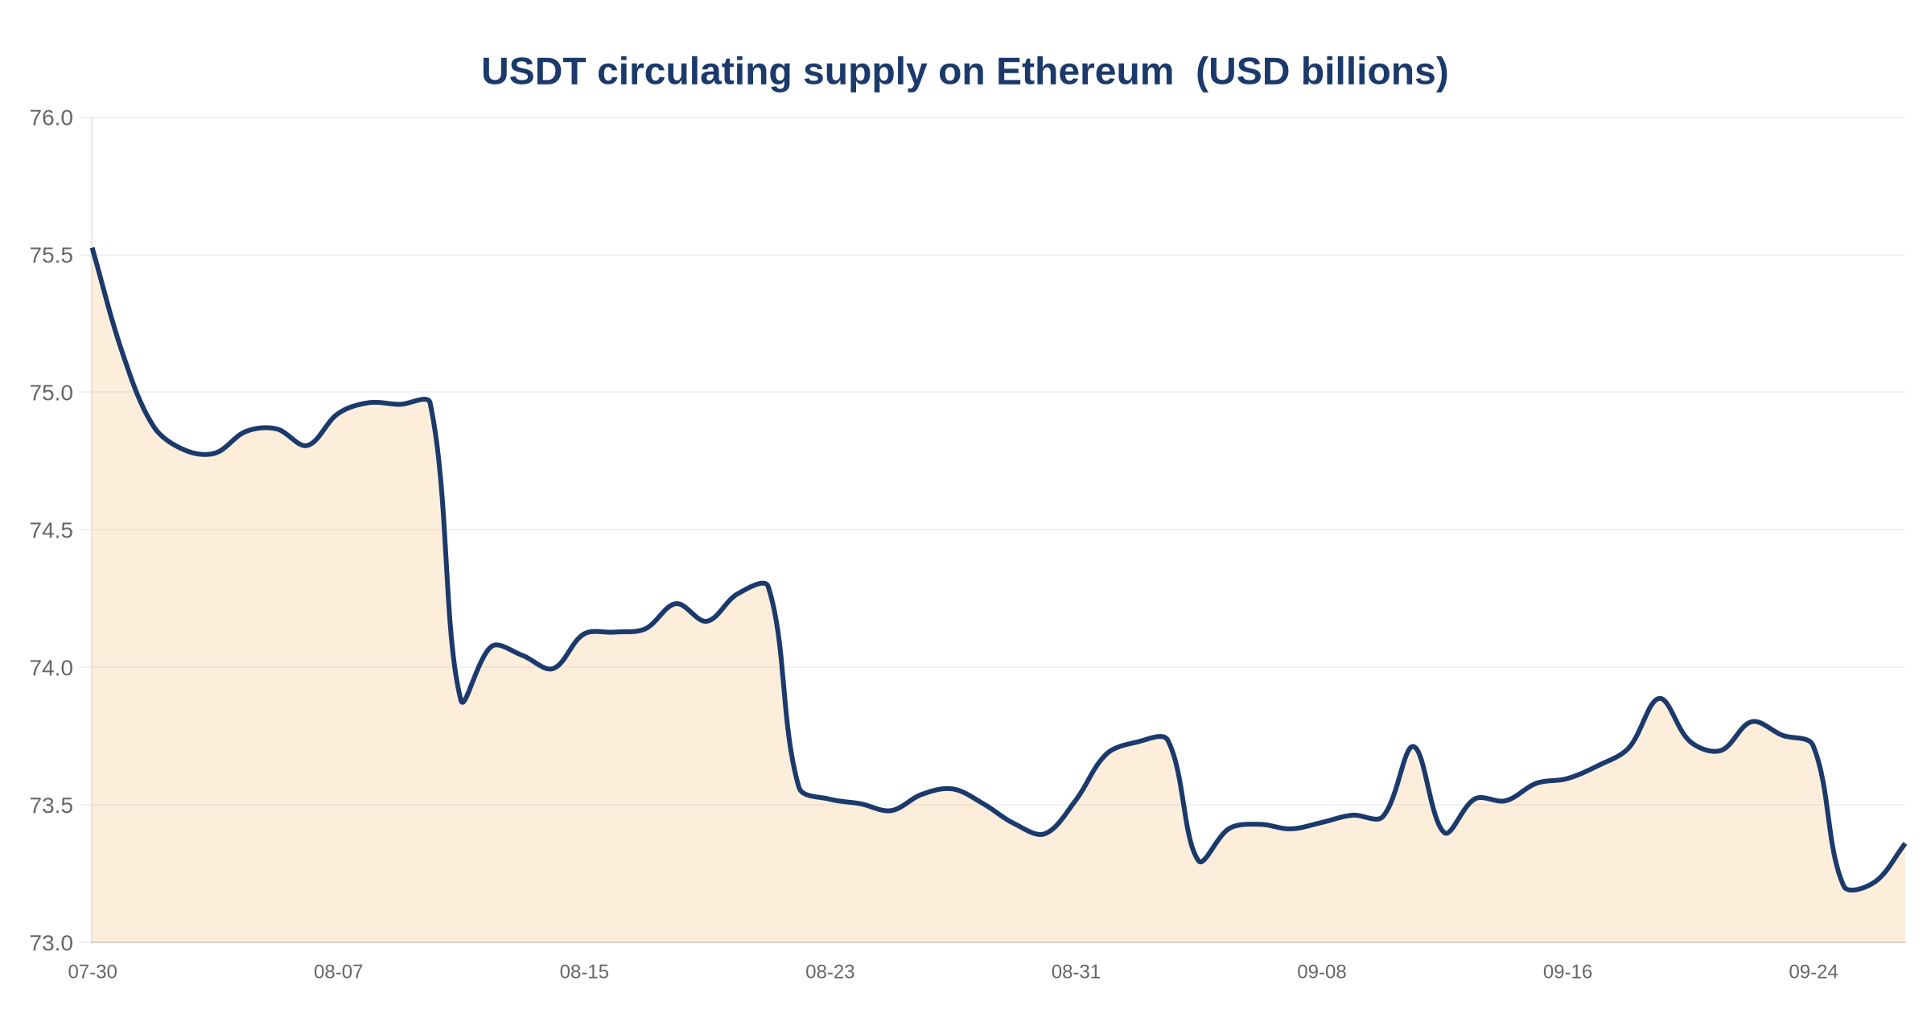
Task: Click the line's starting point near 75.5
Action: click(x=93, y=249)
